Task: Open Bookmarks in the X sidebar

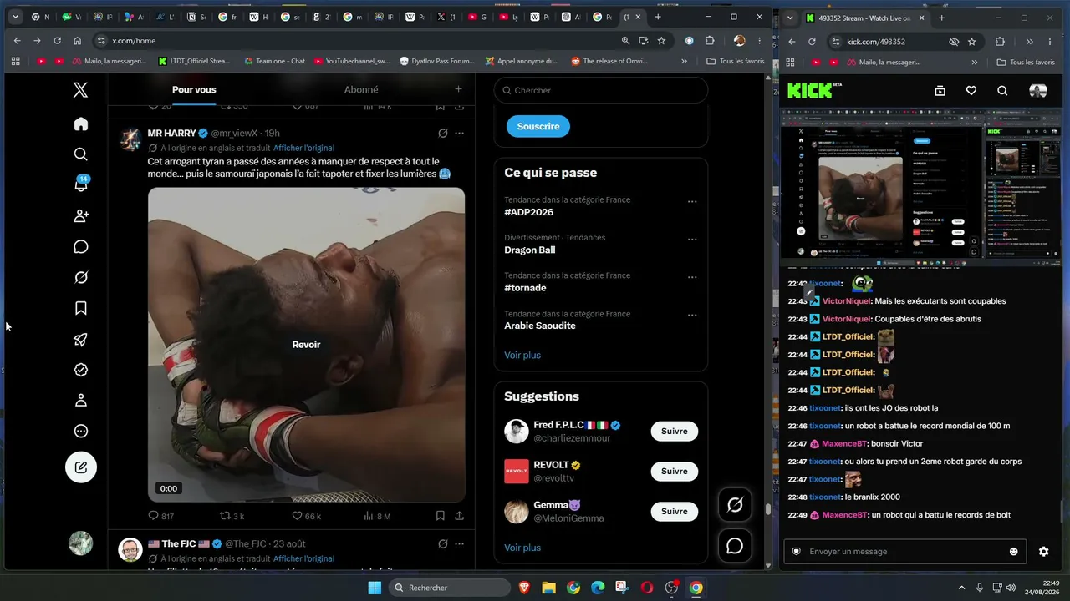Action: click(x=81, y=309)
